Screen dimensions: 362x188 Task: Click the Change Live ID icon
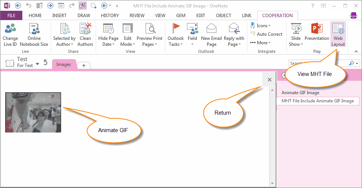[x=10, y=29]
